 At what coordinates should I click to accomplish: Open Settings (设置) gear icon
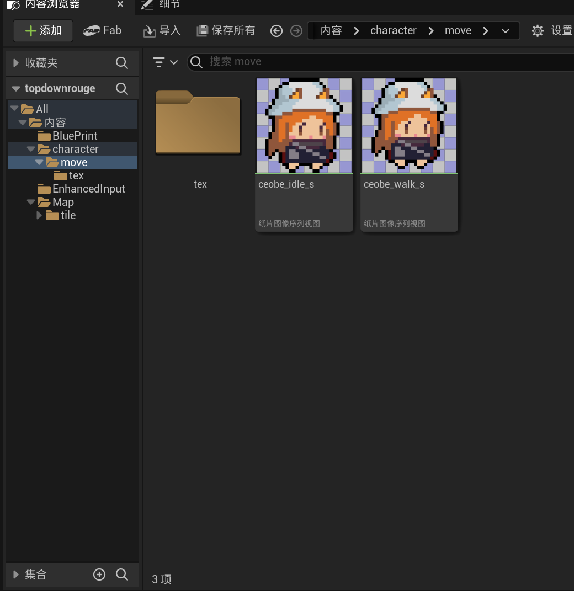[x=538, y=31]
